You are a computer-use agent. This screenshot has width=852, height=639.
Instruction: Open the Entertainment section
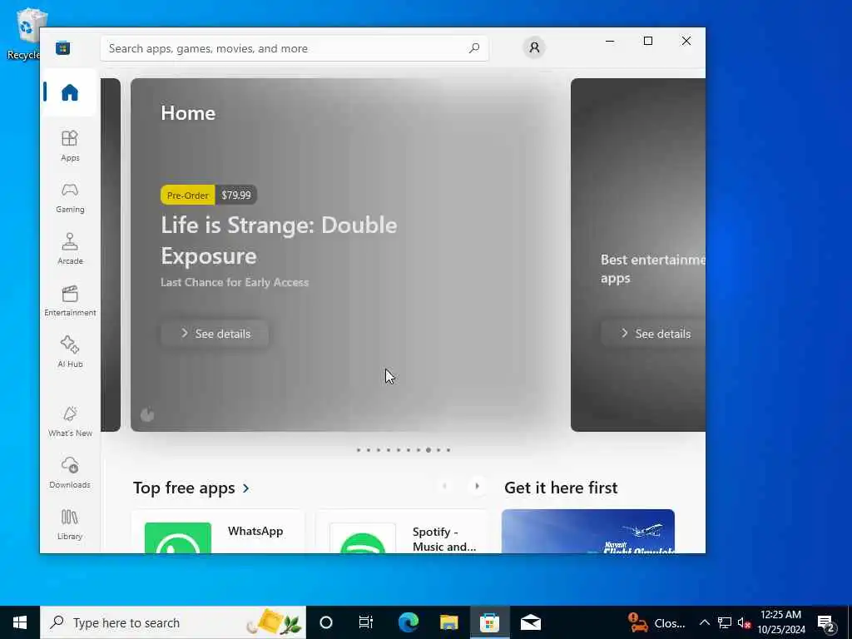[70, 300]
